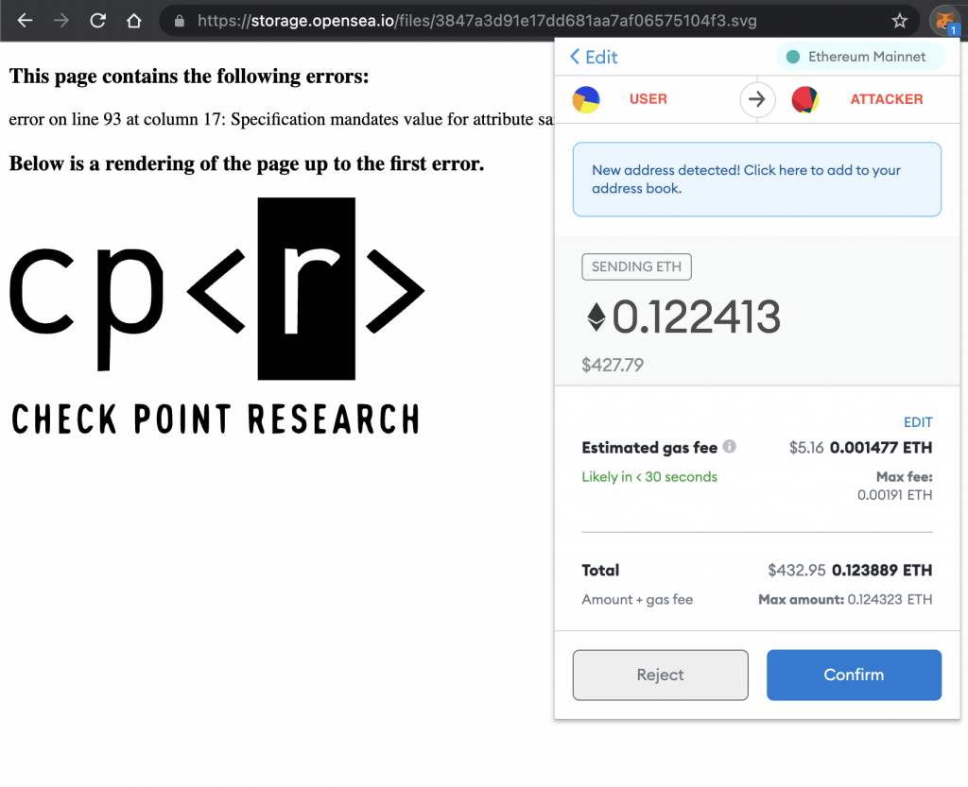This screenshot has width=968, height=787.
Task: Open the EDIT gas fee link
Action: [917, 422]
